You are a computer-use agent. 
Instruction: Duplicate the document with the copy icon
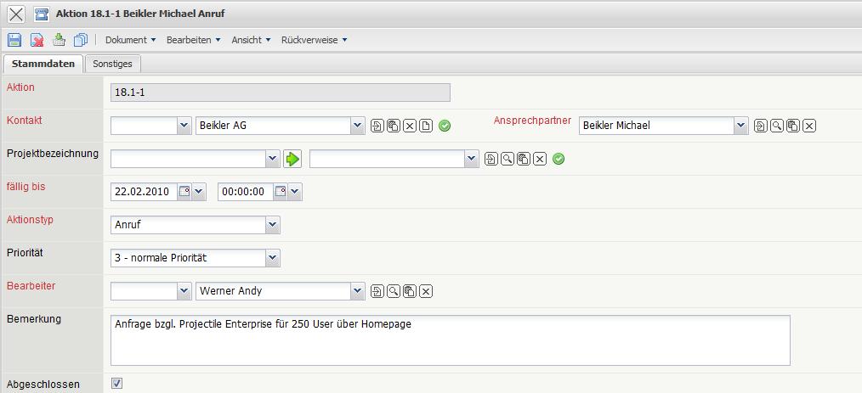[x=81, y=40]
